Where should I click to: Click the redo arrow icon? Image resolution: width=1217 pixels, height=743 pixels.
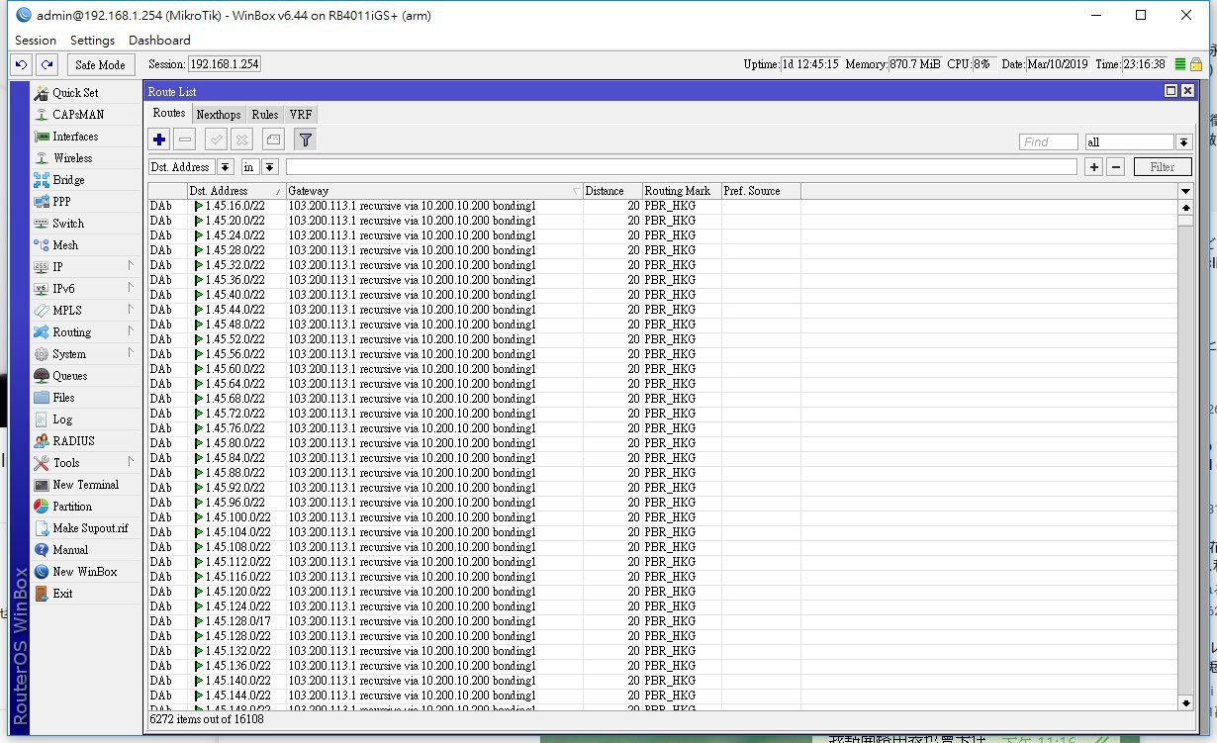point(47,64)
